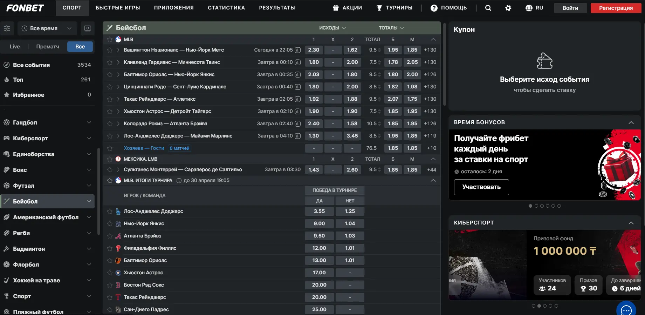This screenshot has height=315, width=645.
Task: Bet 3.55 on Dodgers tournament win Да
Action: coord(319,212)
